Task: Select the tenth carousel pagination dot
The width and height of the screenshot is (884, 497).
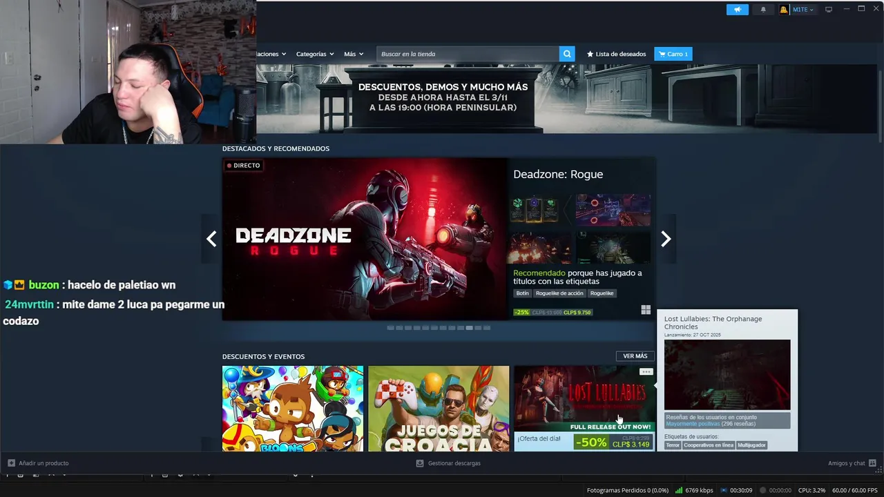Action: pyautogui.click(x=470, y=328)
